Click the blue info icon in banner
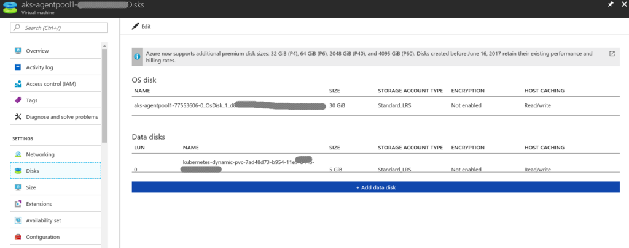This screenshot has width=629, height=248. pyautogui.click(x=137, y=57)
